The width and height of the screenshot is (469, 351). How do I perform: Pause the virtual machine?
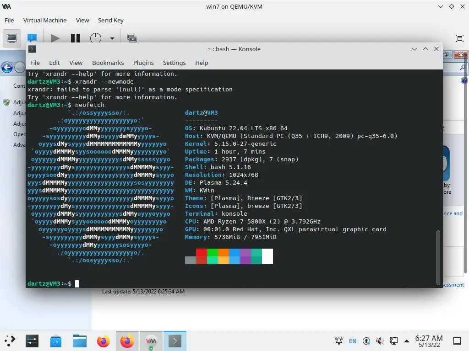[x=76, y=38]
